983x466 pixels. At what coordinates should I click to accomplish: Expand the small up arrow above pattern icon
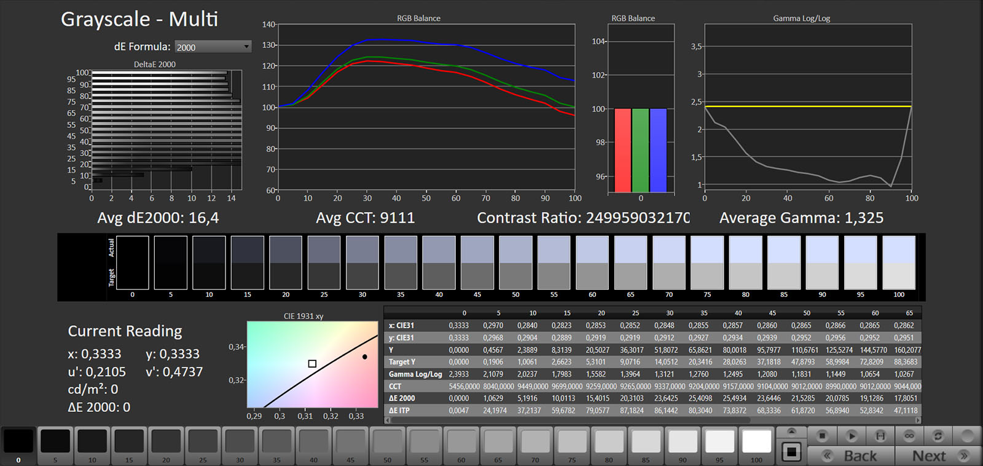click(791, 431)
